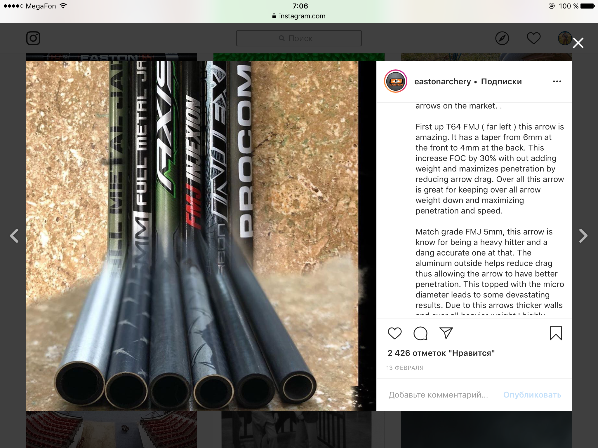598x448 pixels.
Task: Toggle the Подписки following button
Action: (501, 81)
